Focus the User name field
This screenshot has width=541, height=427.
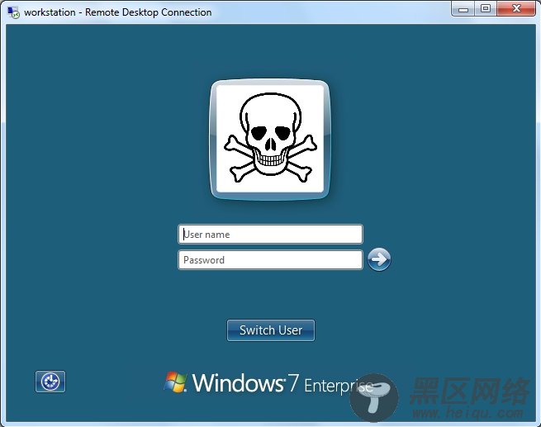[x=271, y=235]
